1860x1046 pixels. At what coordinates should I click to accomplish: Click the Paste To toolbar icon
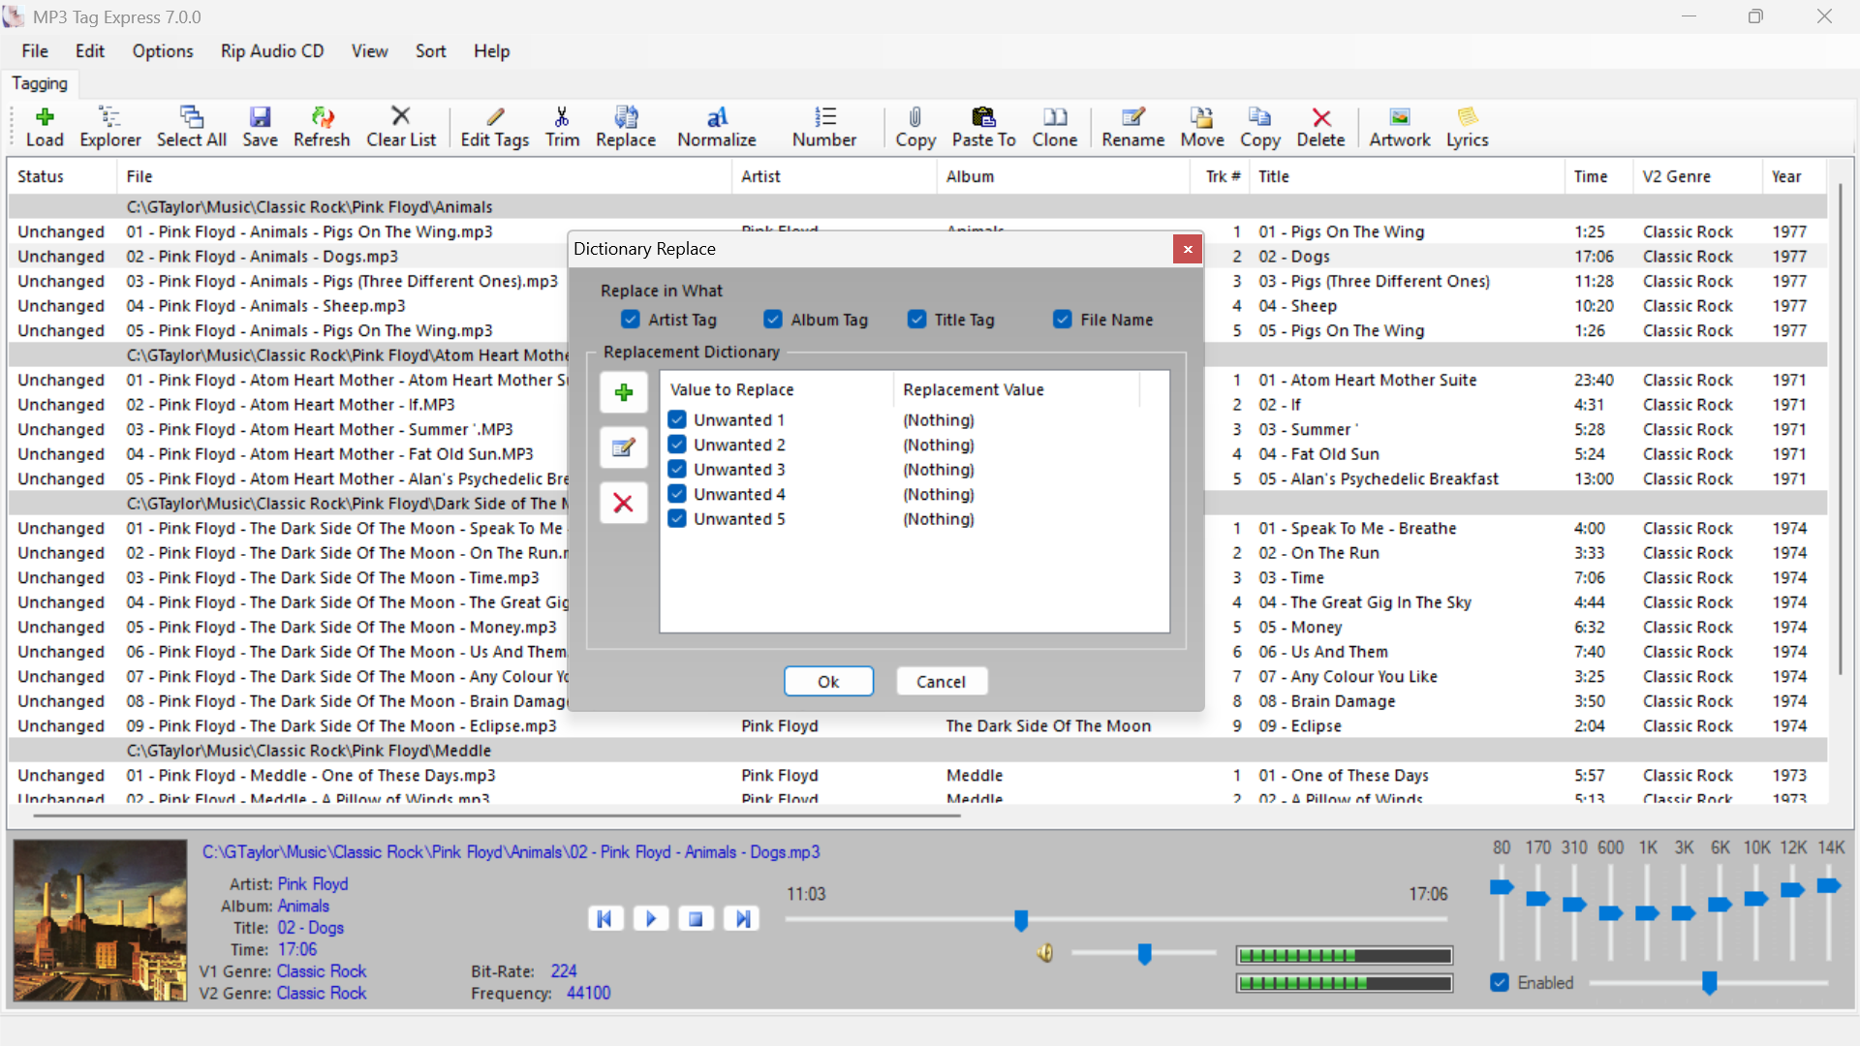click(984, 127)
